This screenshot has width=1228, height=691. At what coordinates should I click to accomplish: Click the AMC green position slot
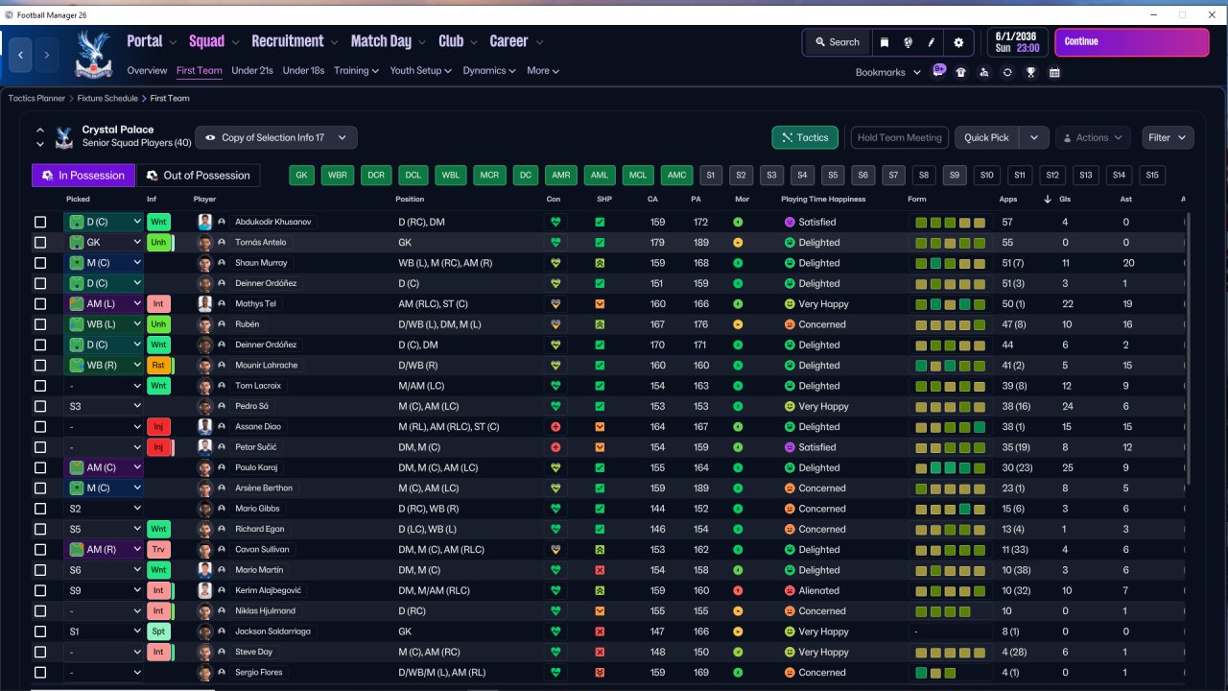(x=676, y=176)
